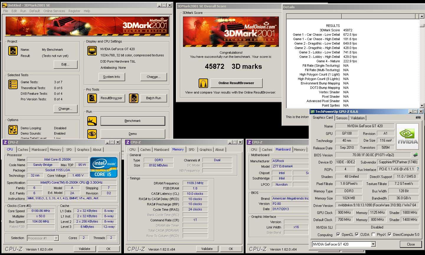Click the BIOS save chip icon in GPU-Z
The height and width of the screenshot is (255, 425).
click(x=416, y=155)
